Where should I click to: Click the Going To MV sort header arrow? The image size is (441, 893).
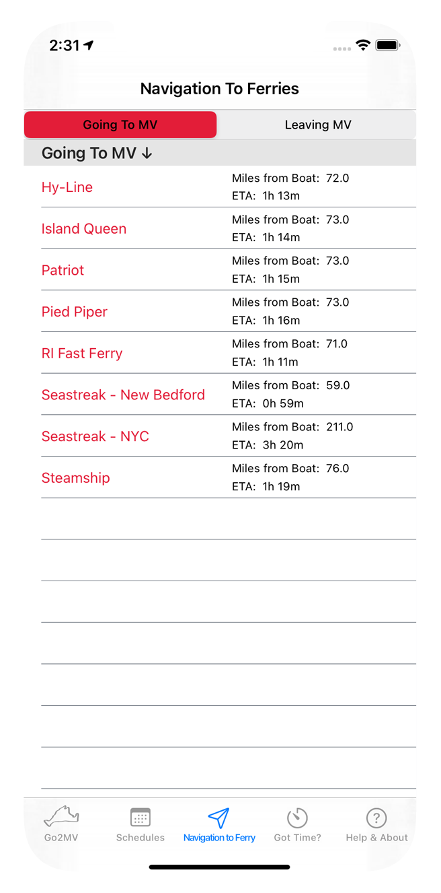147,154
